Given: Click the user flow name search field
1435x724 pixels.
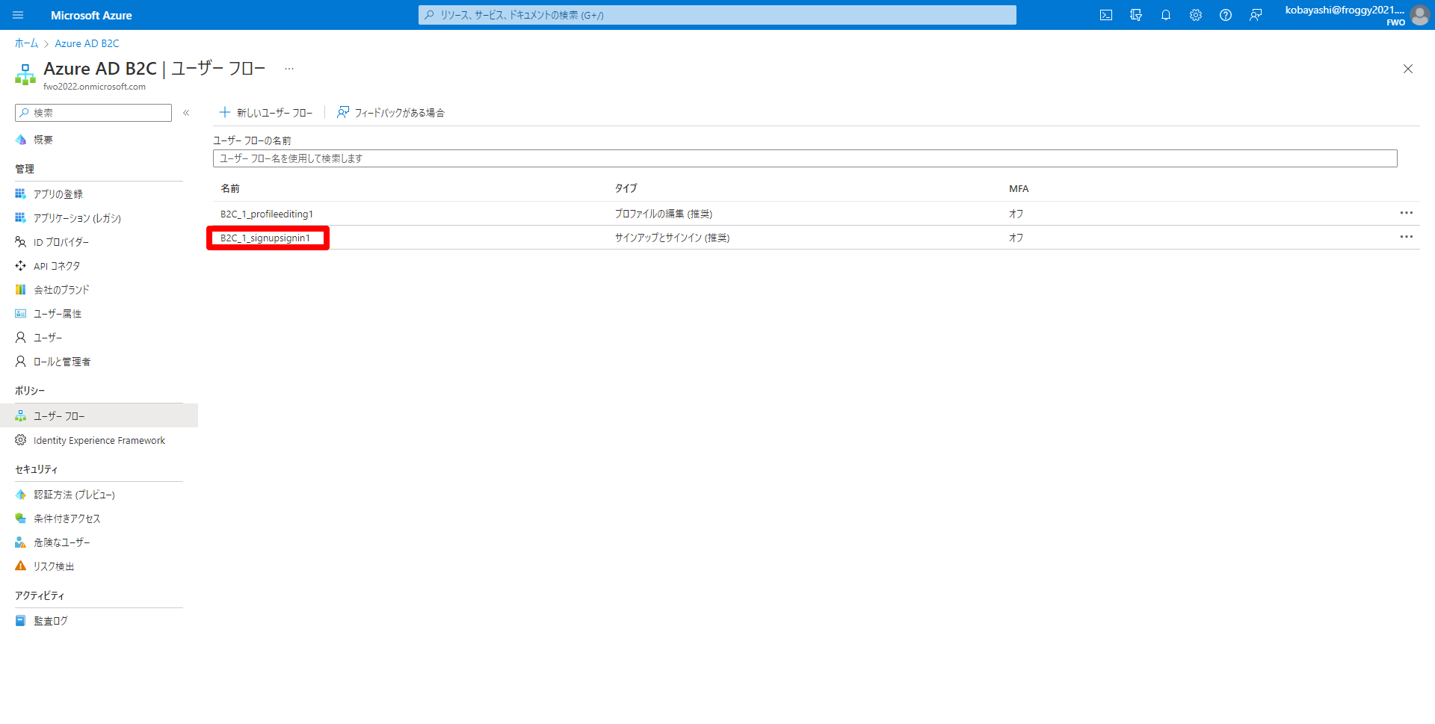Looking at the screenshot, I should 805,158.
